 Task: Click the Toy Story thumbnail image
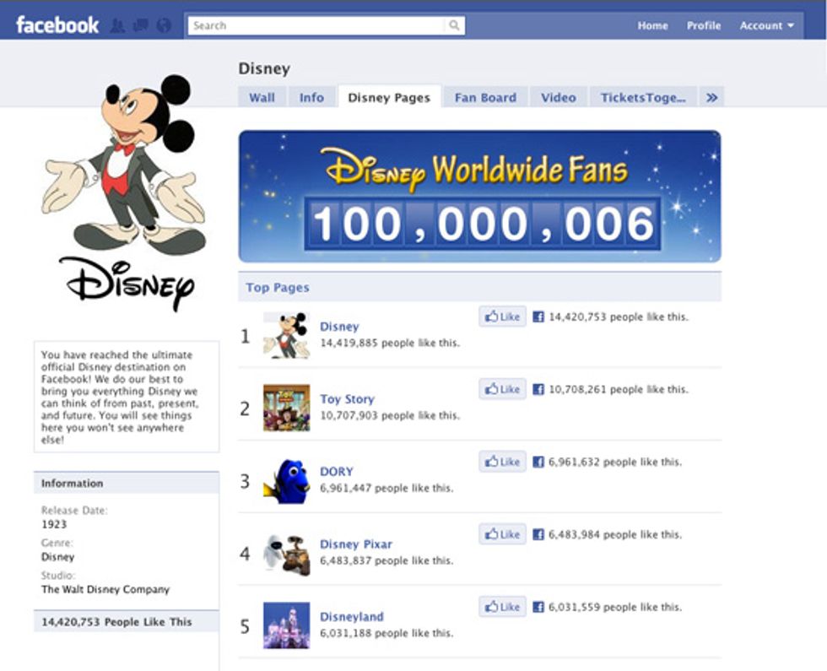tap(286, 408)
